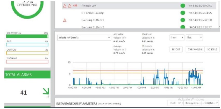The width and height of the screenshot is (221, 109).
Task: Open the 1 mn interval dropdown
Action: pyautogui.click(x=177, y=38)
